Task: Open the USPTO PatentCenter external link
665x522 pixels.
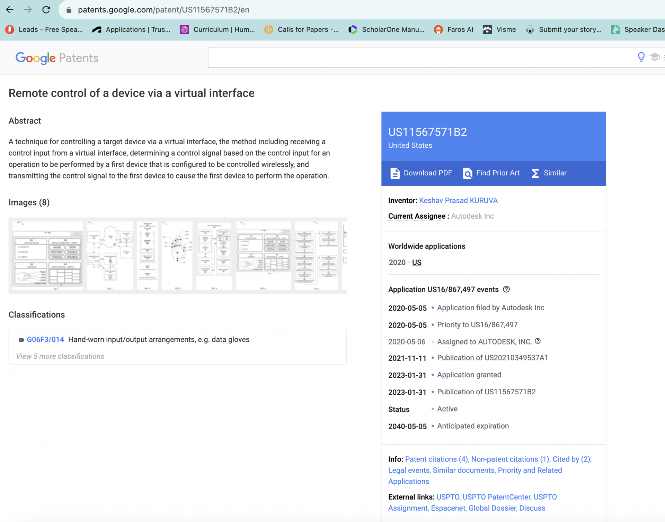Action: pyautogui.click(x=497, y=497)
